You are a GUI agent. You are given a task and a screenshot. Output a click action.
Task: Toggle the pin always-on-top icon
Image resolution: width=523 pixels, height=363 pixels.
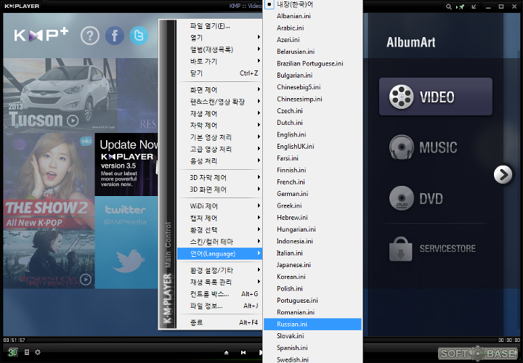tap(461, 7)
